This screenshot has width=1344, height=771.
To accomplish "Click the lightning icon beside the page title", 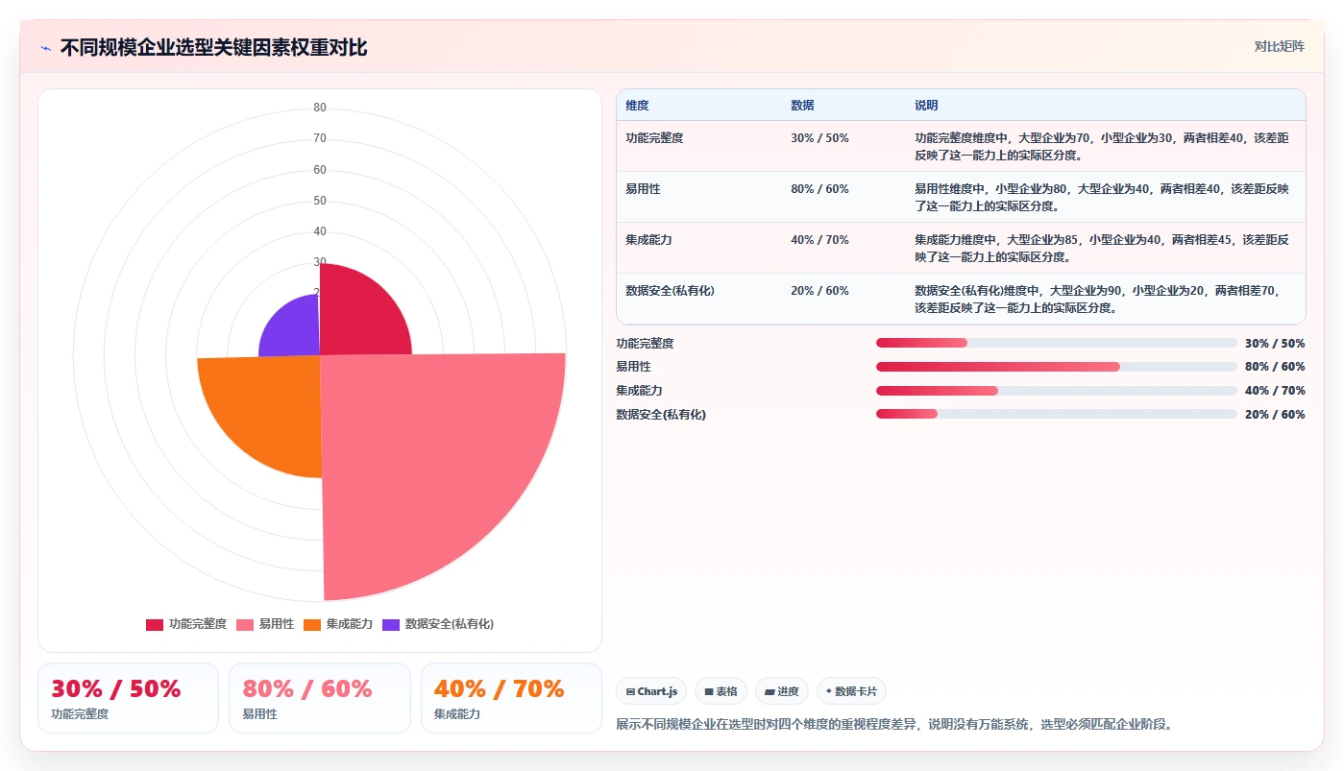I will pyautogui.click(x=45, y=48).
